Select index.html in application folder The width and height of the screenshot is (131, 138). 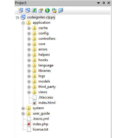click(x=47, y=103)
